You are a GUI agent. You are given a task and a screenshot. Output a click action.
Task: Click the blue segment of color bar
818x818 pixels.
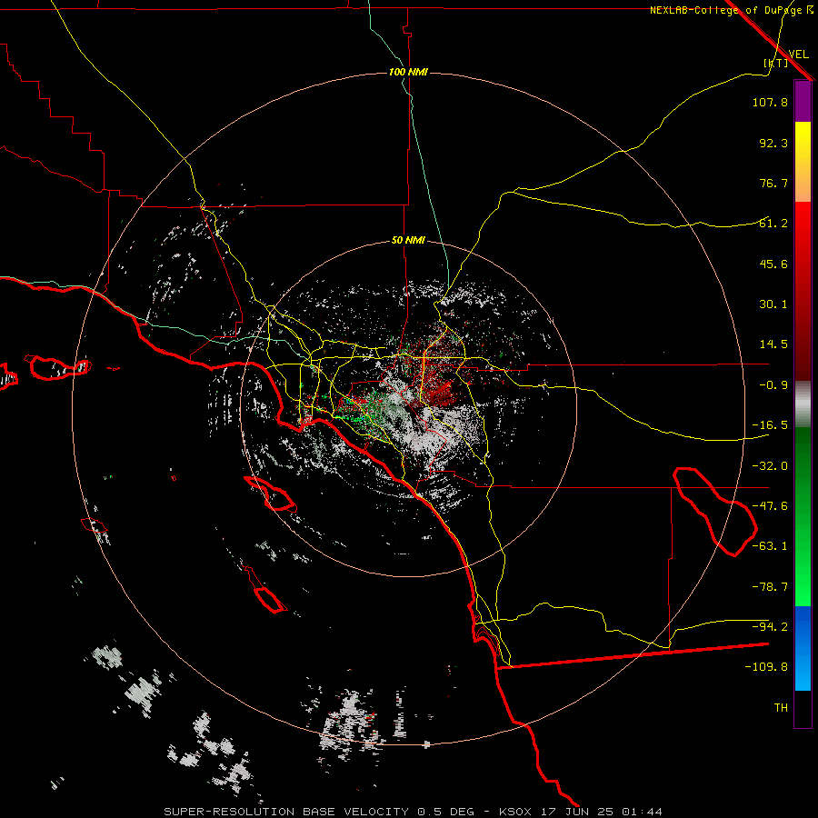(803, 648)
